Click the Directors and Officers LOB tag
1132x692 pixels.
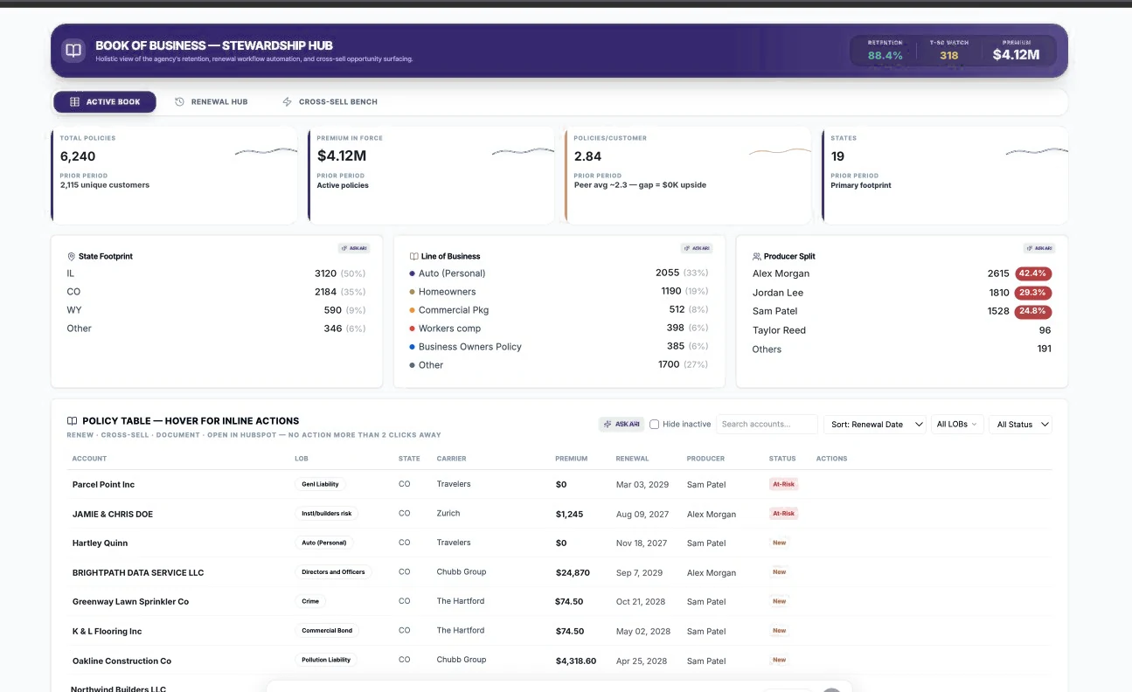tap(333, 572)
